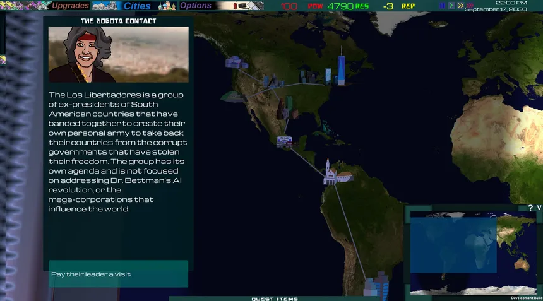Select the Central America blue building icon
The image size is (543, 301).
click(x=284, y=141)
